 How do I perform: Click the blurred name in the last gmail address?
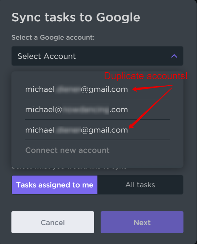pyautogui.click(x=68, y=130)
